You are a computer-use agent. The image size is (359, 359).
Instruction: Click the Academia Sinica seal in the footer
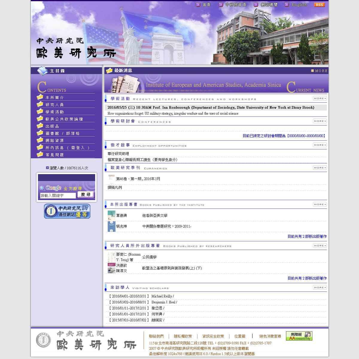43,340
